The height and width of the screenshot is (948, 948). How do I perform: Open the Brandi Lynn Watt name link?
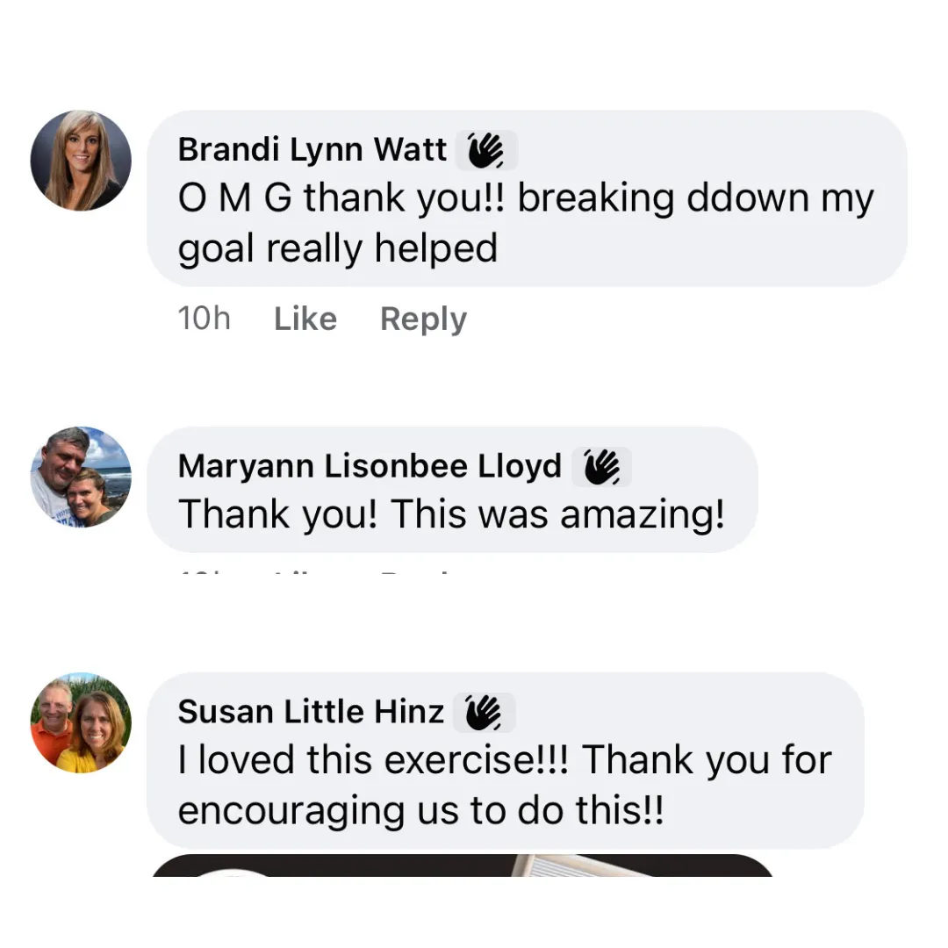click(312, 150)
